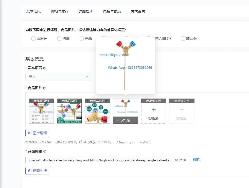249x188 pixels.
Task: Enable the 巴西 checkbox
Action: (x=82, y=39)
